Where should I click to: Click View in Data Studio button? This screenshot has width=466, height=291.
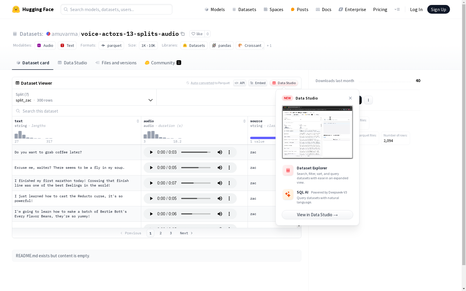pos(317,215)
